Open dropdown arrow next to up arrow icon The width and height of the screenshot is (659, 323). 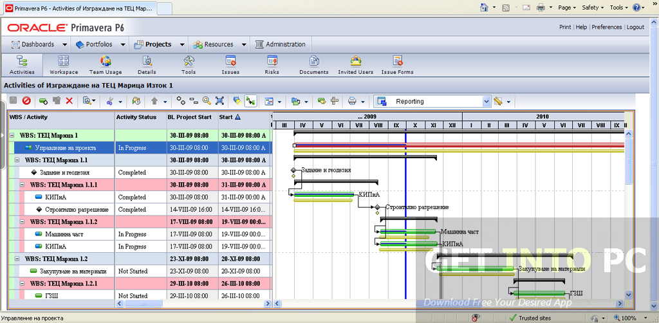click(165, 102)
